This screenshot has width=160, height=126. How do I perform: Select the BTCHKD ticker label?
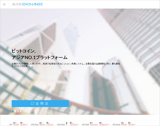click(x=61, y=124)
